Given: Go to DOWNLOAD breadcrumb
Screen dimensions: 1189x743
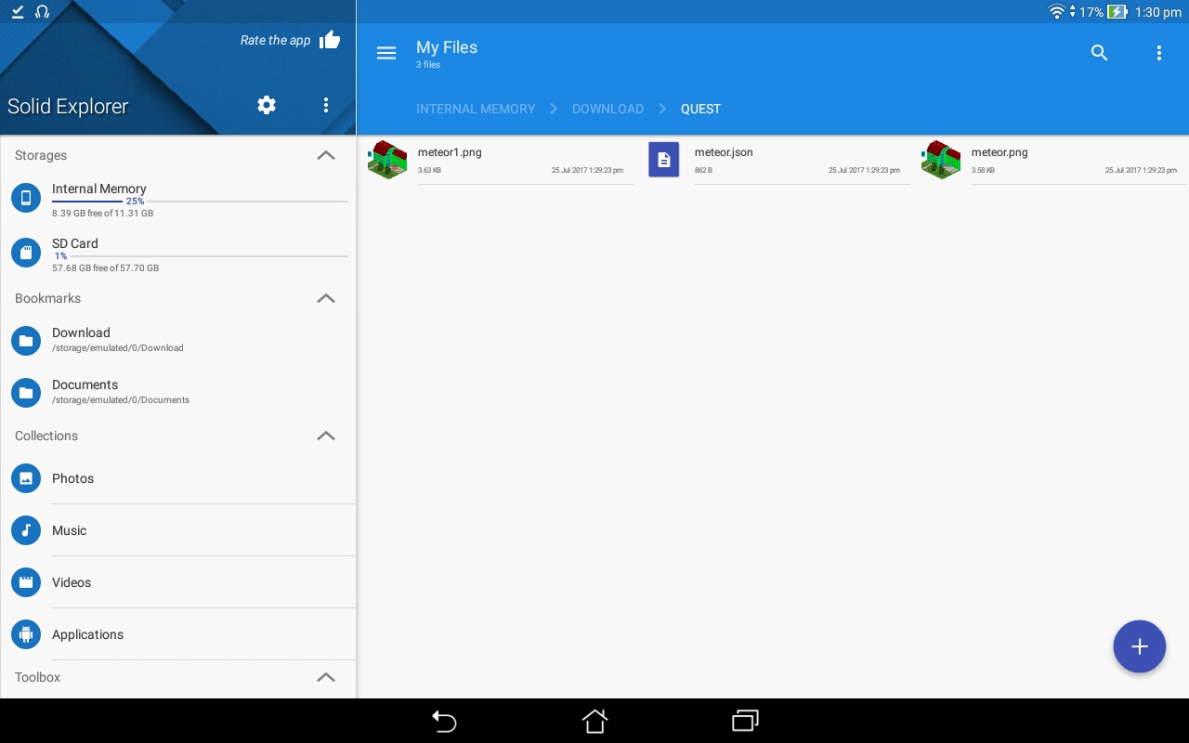Looking at the screenshot, I should pos(608,109).
